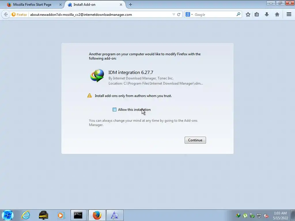Check the Allow this installation checkbox
Viewport: 295px width, 221px height.
[114, 110]
